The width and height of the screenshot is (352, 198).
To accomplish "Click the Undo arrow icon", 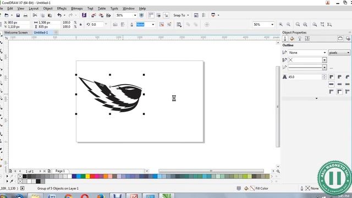I will [x=59, y=15].
